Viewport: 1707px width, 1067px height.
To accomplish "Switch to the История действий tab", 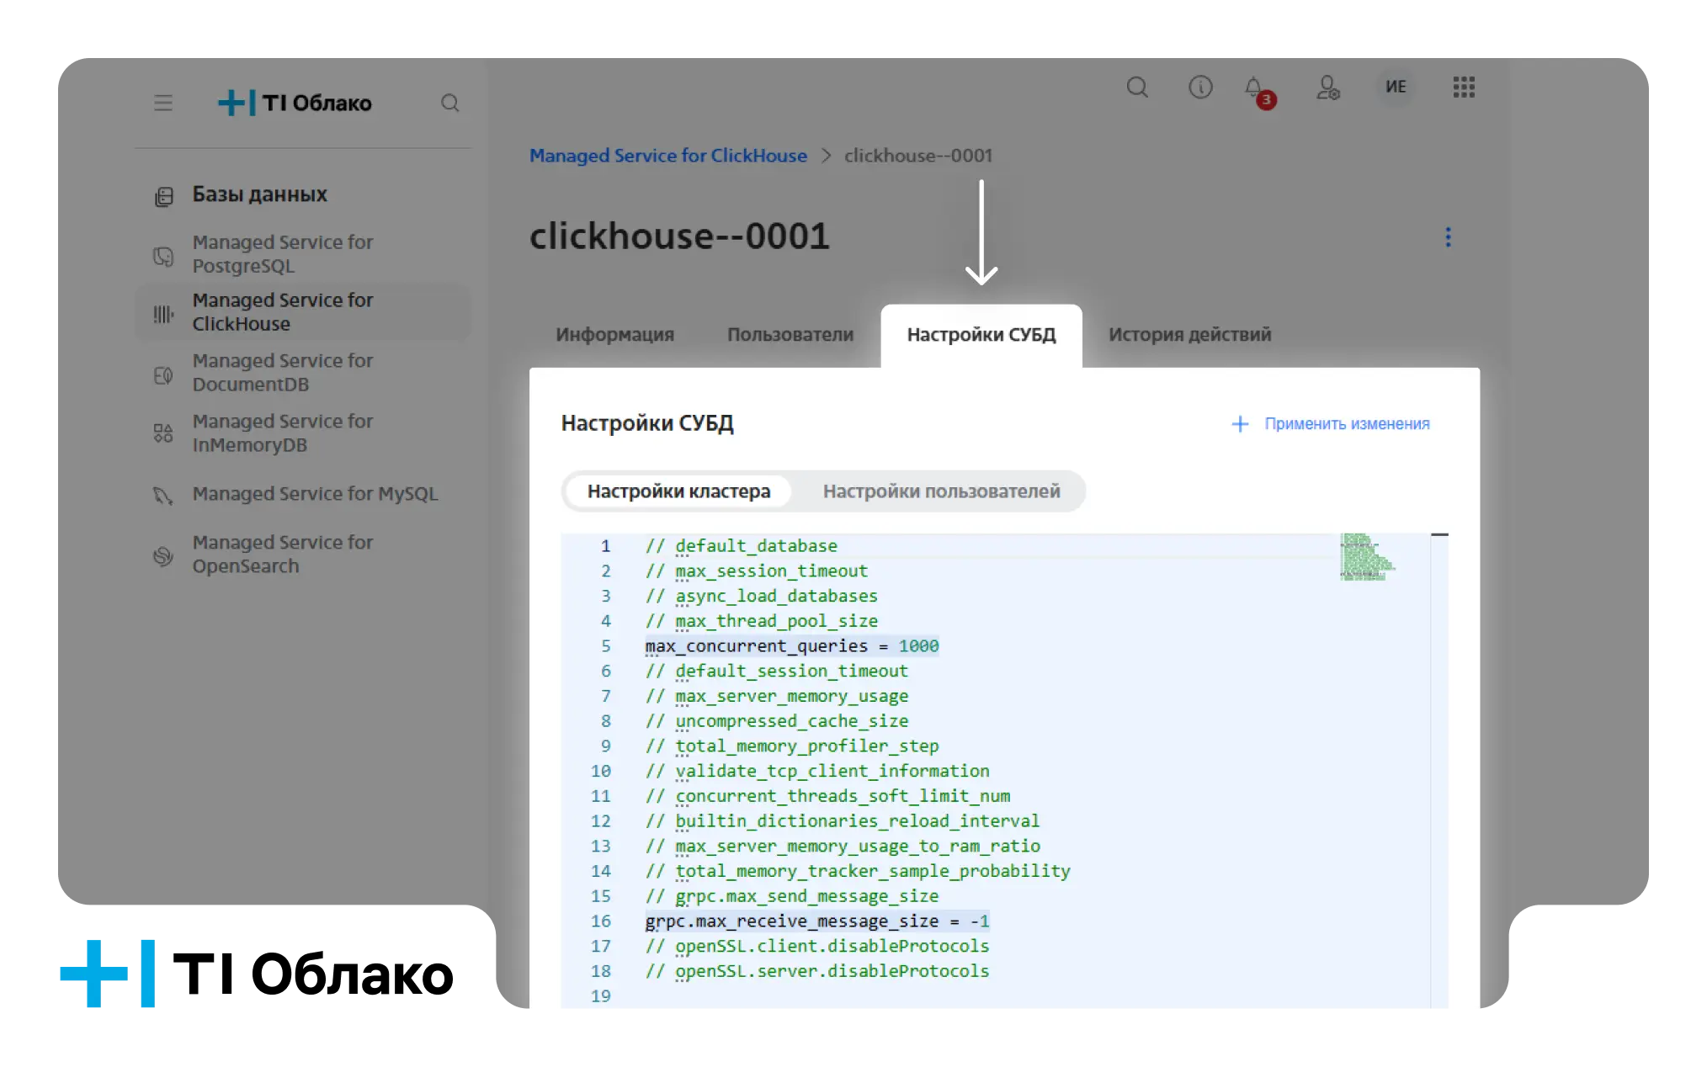I will click(1189, 335).
